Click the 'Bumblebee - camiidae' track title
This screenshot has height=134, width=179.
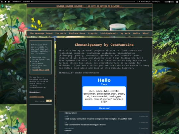pos(21,2)
